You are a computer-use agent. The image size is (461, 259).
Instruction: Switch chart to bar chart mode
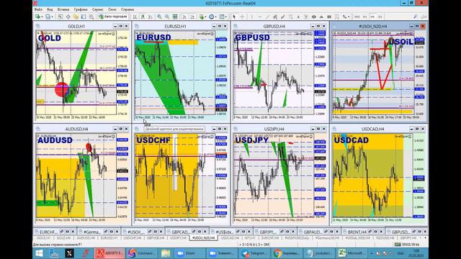tap(135, 17)
